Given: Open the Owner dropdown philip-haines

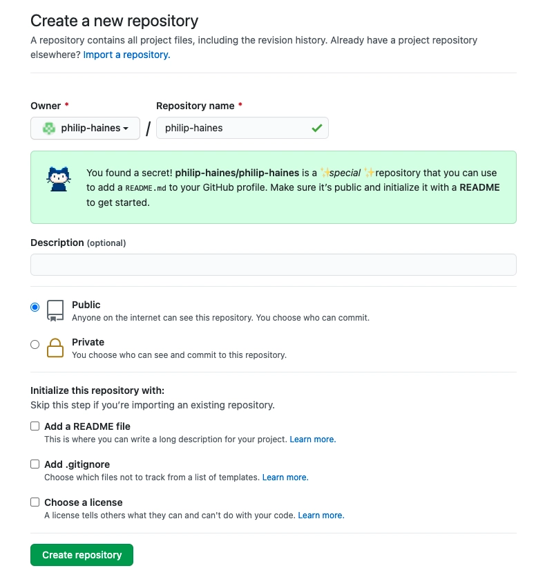Looking at the screenshot, I should [x=86, y=128].
